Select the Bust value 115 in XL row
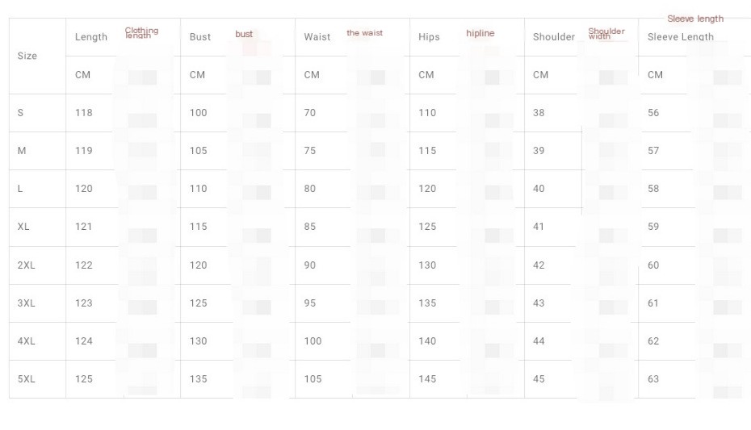The width and height of the screenshot is (751, 430). [x=199, y=227]
